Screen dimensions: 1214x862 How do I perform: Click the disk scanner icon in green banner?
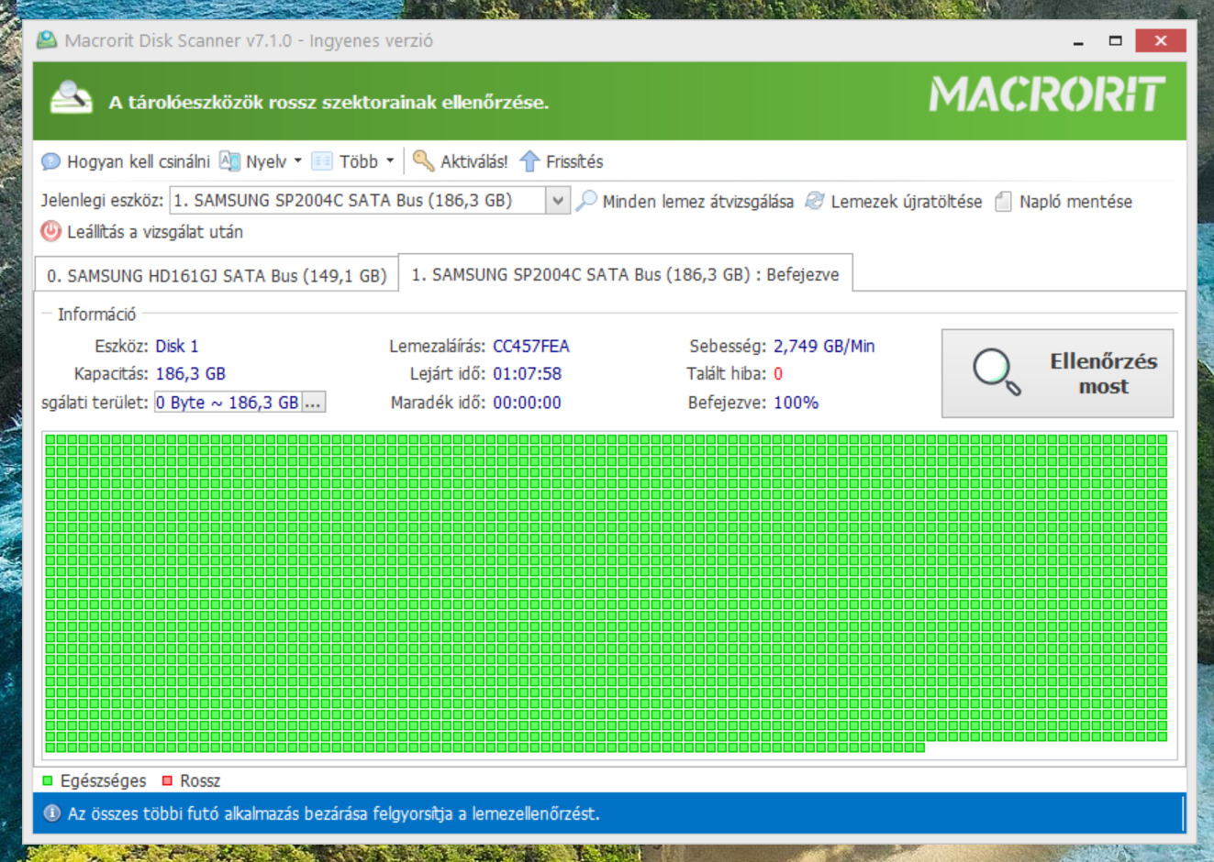[72, 98]
